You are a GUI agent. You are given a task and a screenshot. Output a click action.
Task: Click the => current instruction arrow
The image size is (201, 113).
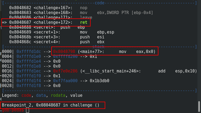(4, 22)
